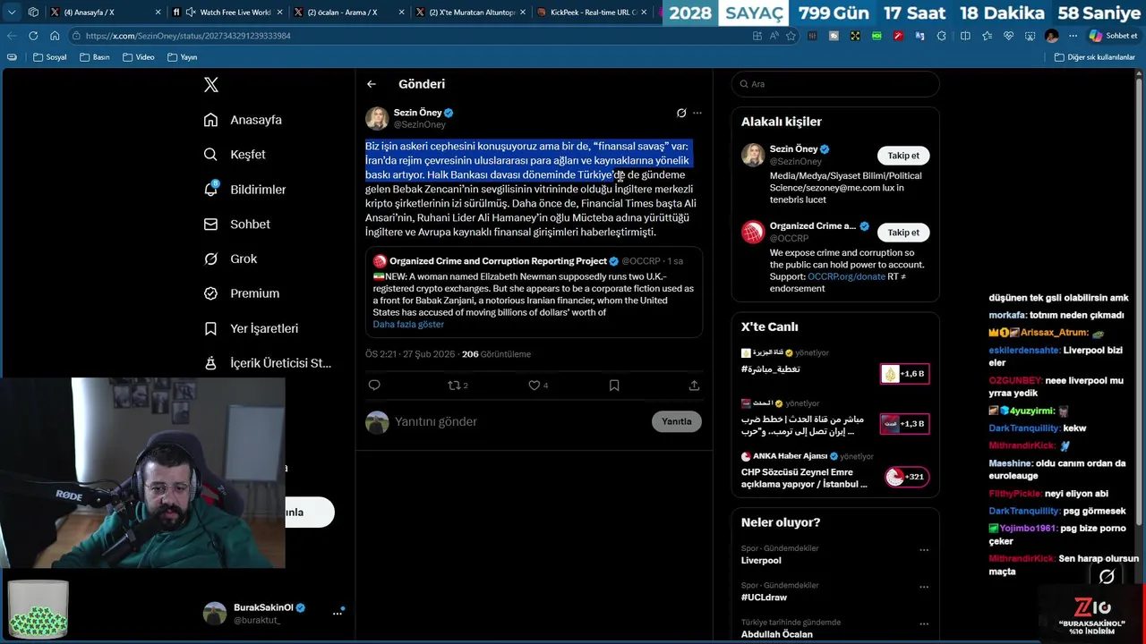
Task: Focus the Yanıtını gönder reply field
Action: coord(519,421)
